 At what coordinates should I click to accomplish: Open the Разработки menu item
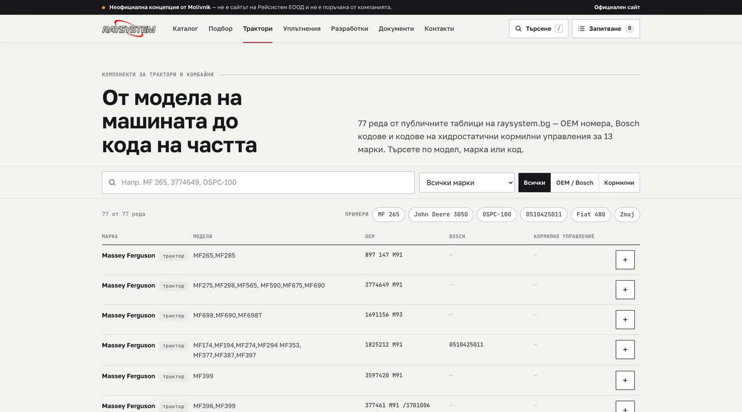click(x=349, y=28)
